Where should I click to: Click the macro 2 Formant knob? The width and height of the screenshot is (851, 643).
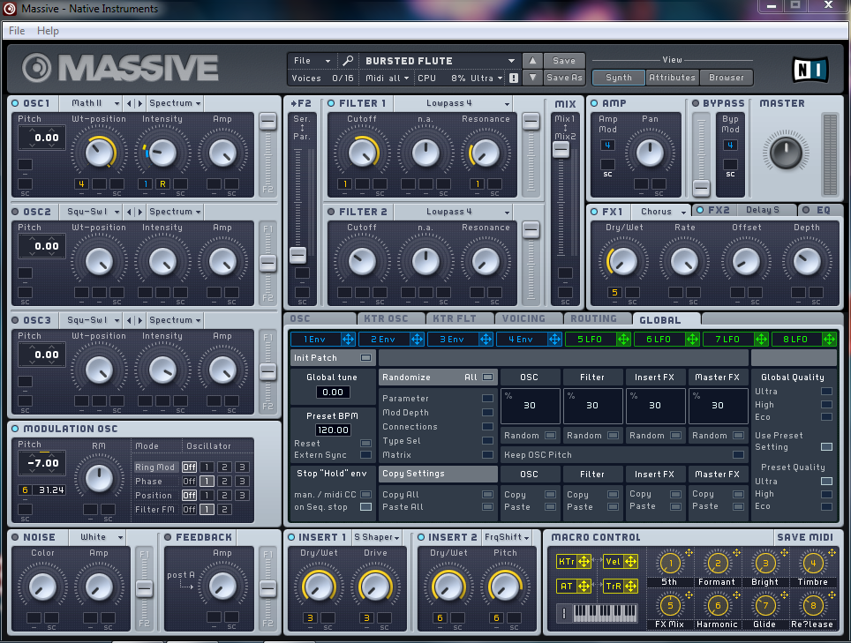[718, 564]
